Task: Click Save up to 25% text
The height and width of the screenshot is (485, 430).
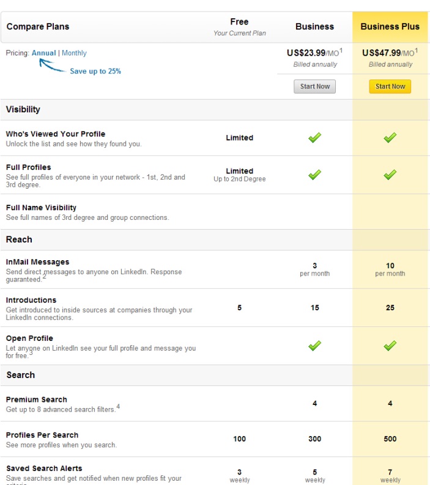Action: 95,71
